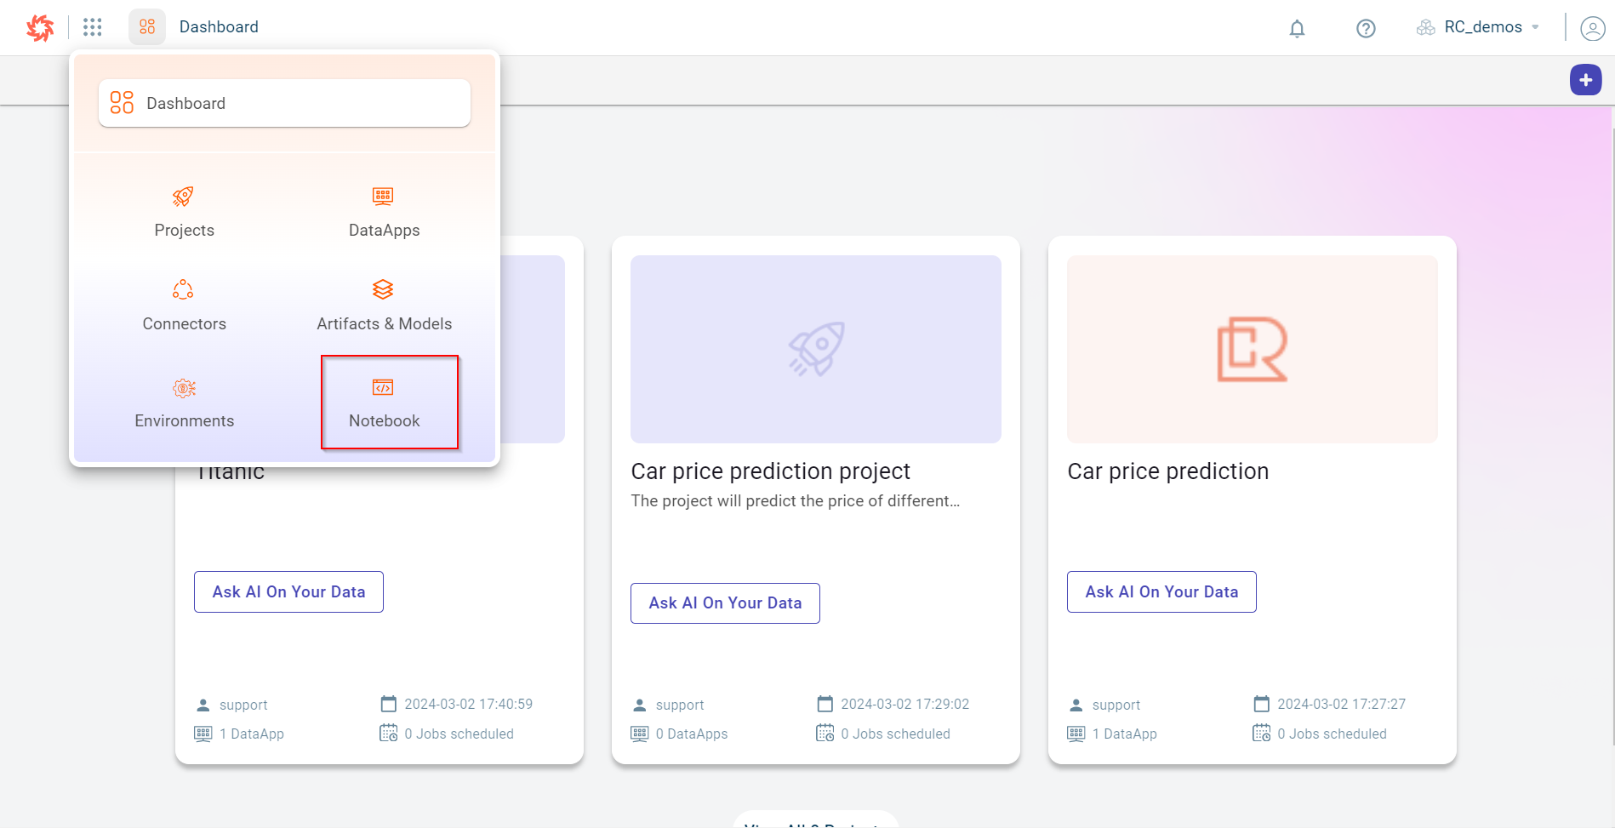
Task: Open the help question mark icon
Action: [1366, 29]
